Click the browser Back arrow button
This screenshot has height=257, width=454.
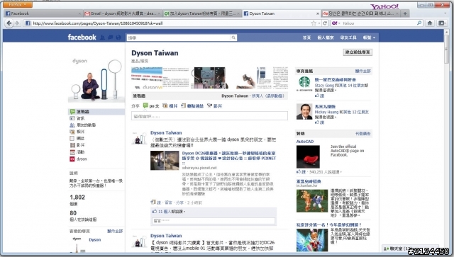tap(9, 23)
